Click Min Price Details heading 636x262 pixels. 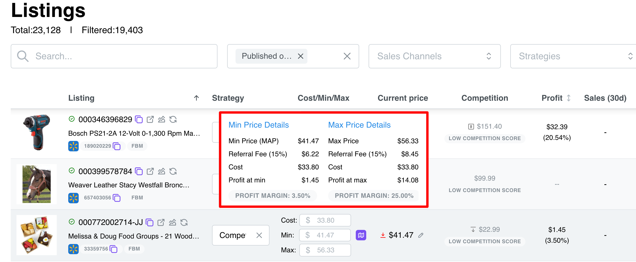pos(259,125)
